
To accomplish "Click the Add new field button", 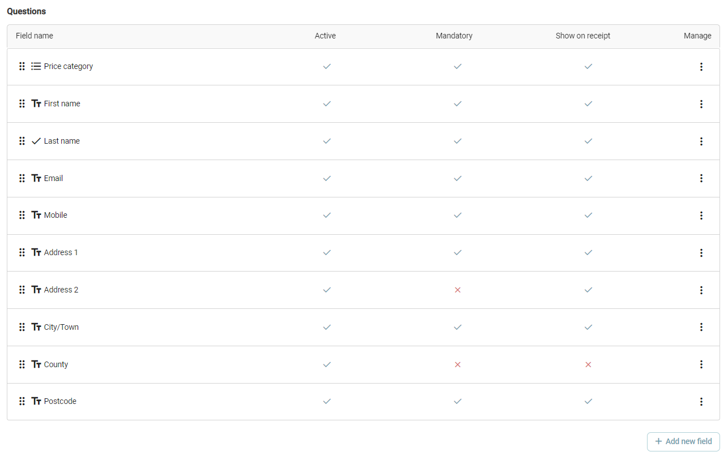I will click(x=683, y=441).
